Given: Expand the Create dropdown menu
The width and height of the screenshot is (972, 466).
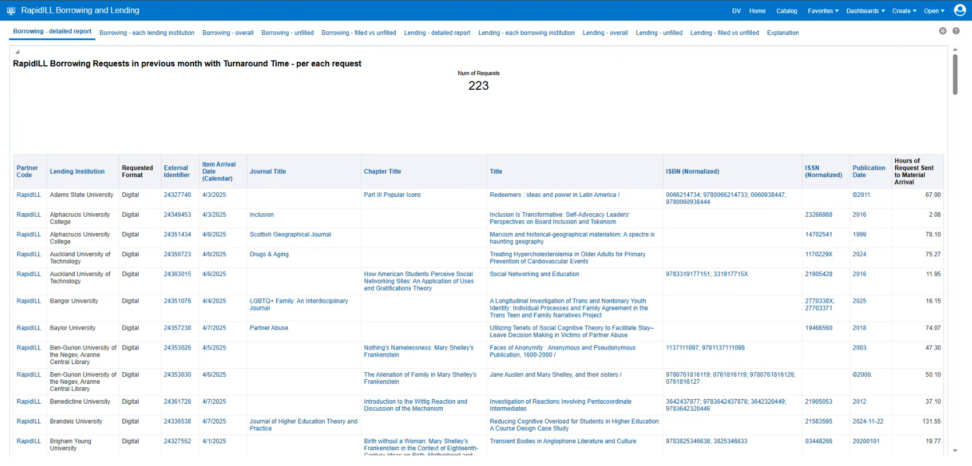Looking at the screenshot, I should [904, 11].
